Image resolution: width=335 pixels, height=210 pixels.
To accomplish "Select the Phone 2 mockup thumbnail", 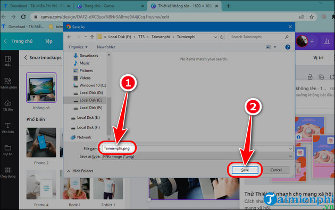I will [41, 143].
